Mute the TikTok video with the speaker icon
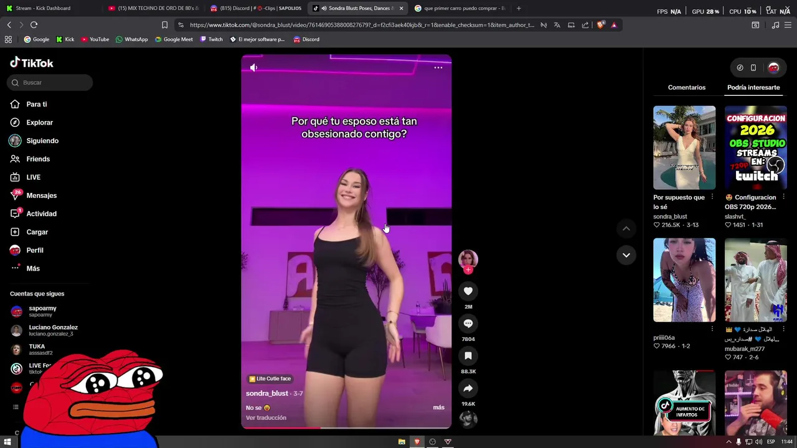The height and width of the screenshot is (448, 797). coord(253,67)
